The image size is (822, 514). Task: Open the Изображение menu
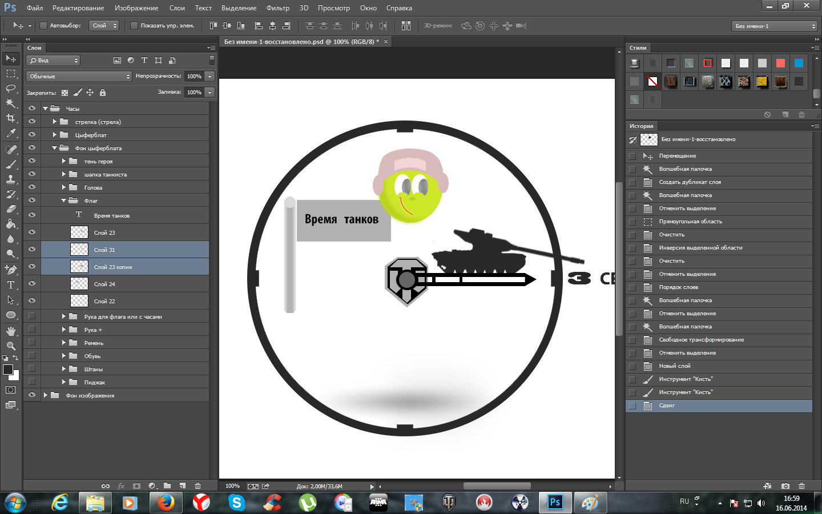136,8
